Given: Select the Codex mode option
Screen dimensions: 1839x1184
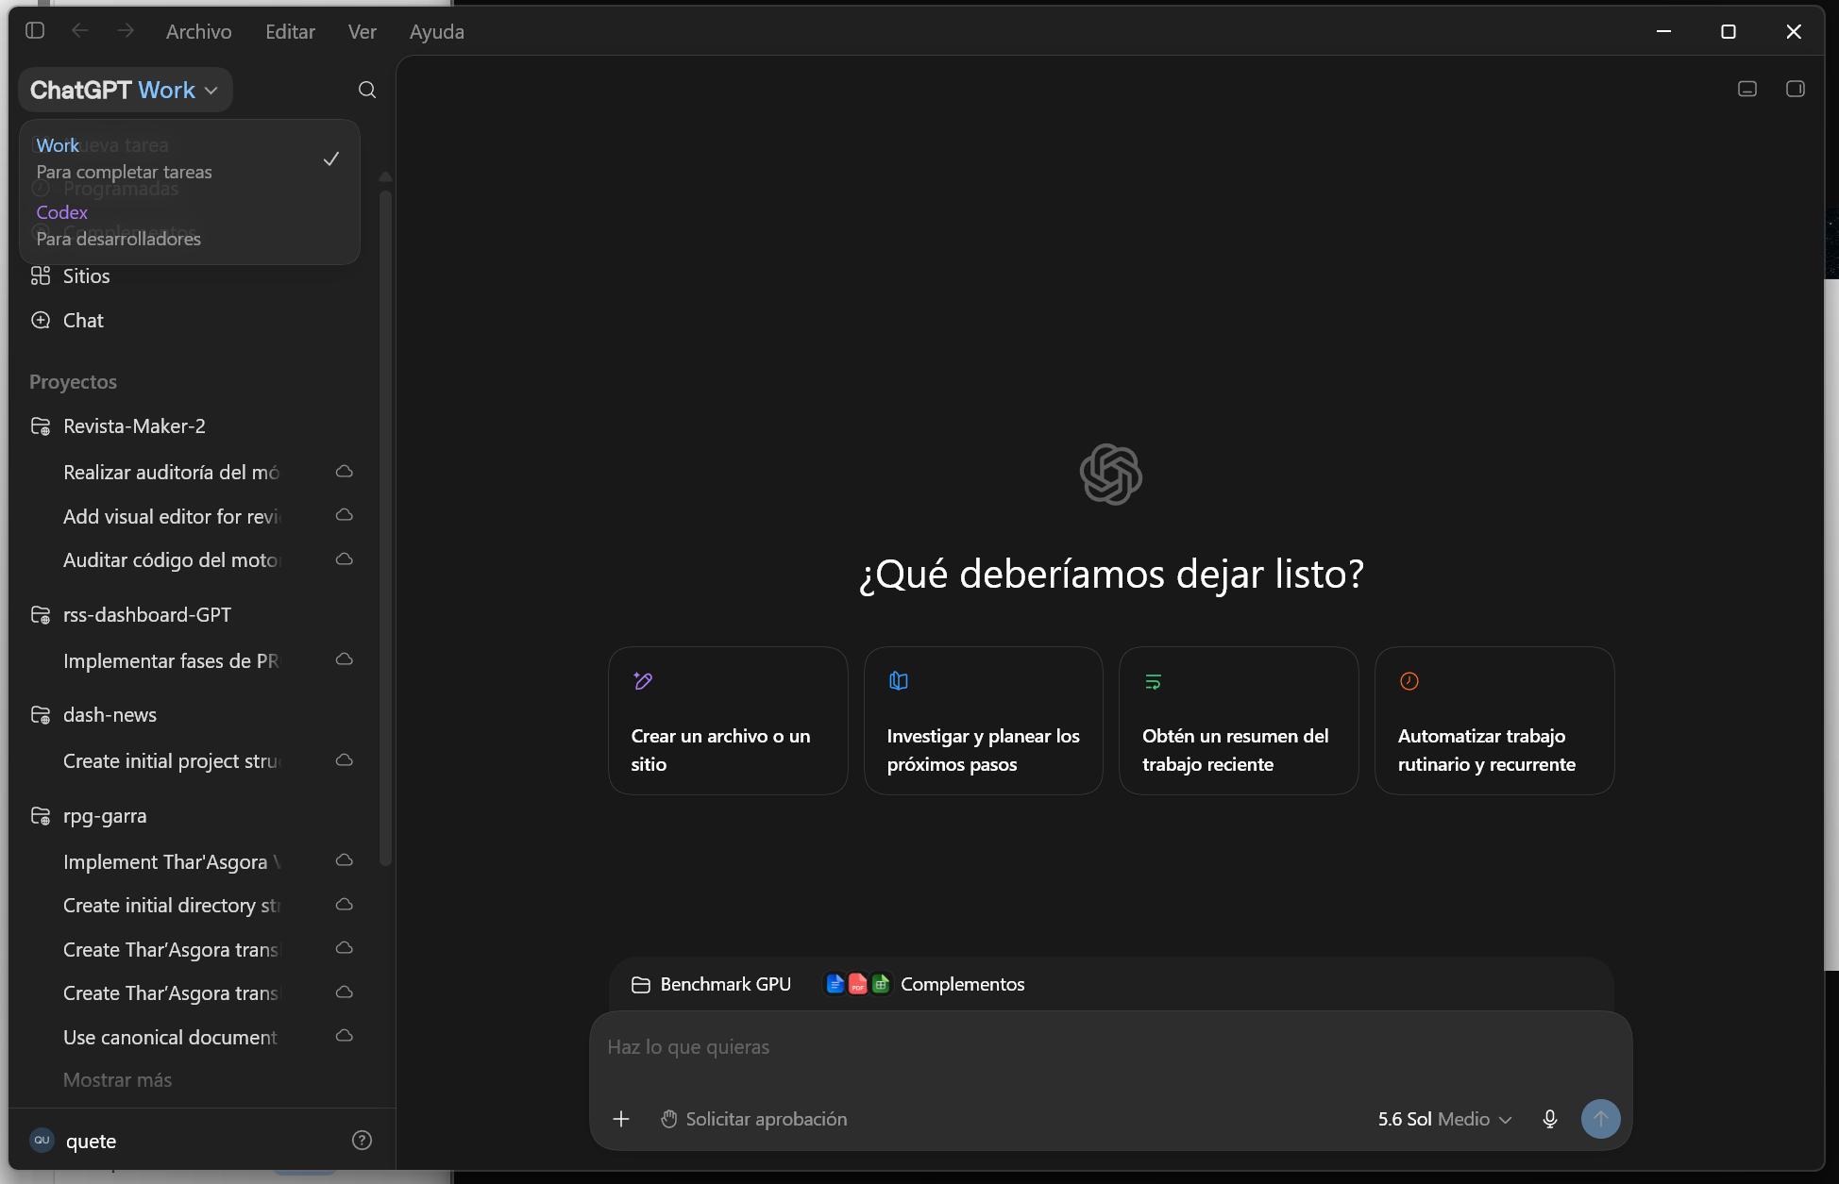Looking at the screenshot, I should click(x=189, y=225).
